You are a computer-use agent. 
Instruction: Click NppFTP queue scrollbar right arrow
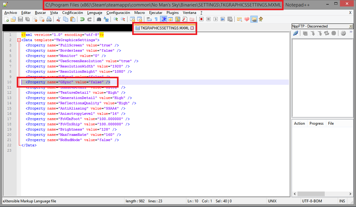pyautogui.click(x=350, y=194)
